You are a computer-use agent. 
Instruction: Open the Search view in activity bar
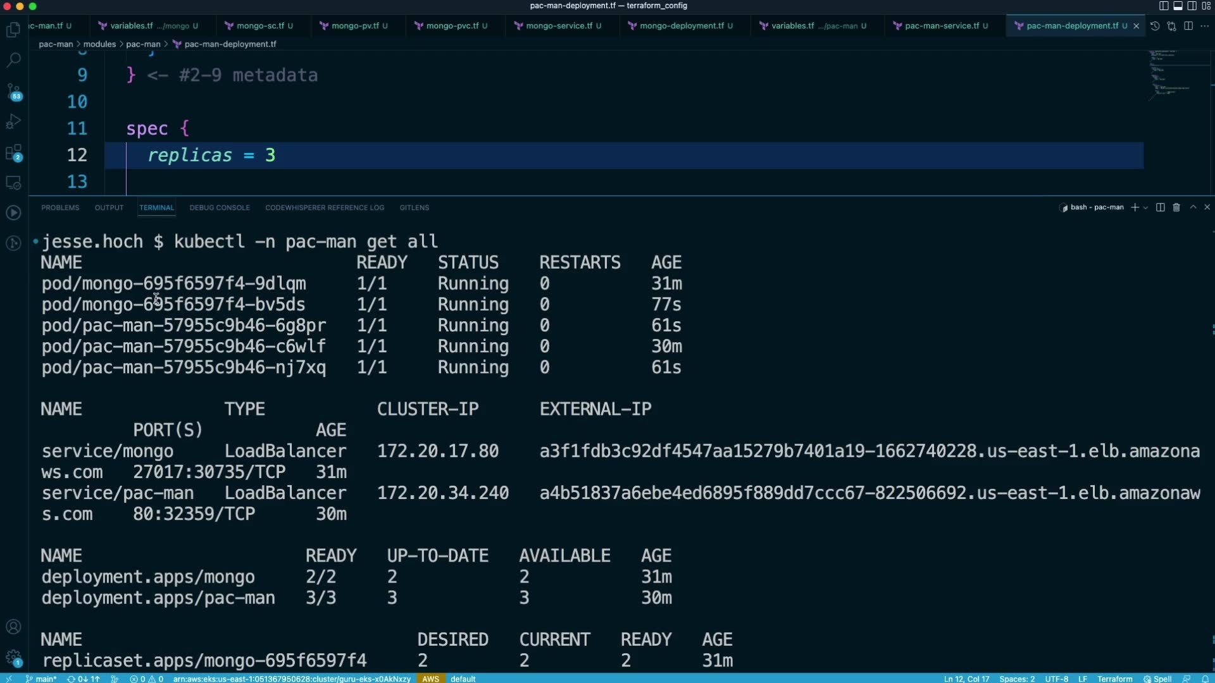tap(14, 60)
